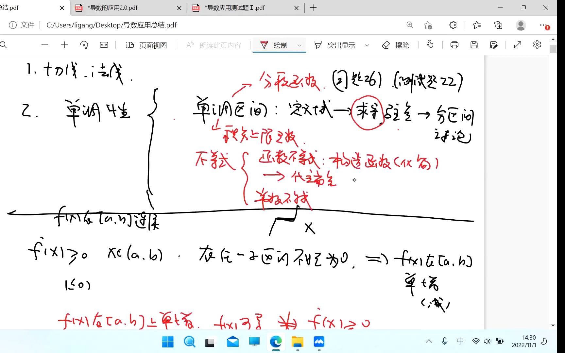Rotate the PDF page
565x353 pixels.
pyautogui.click(x=84, y=45)
